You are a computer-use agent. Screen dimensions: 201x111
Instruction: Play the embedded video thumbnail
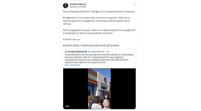coord(99,89)
